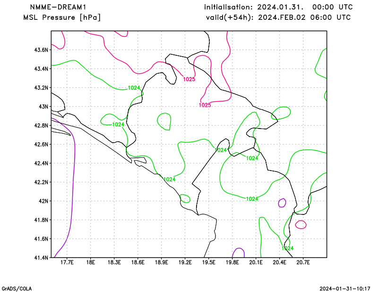
Task: Click the 43N latitude label
Action: (x=43, y=107)
